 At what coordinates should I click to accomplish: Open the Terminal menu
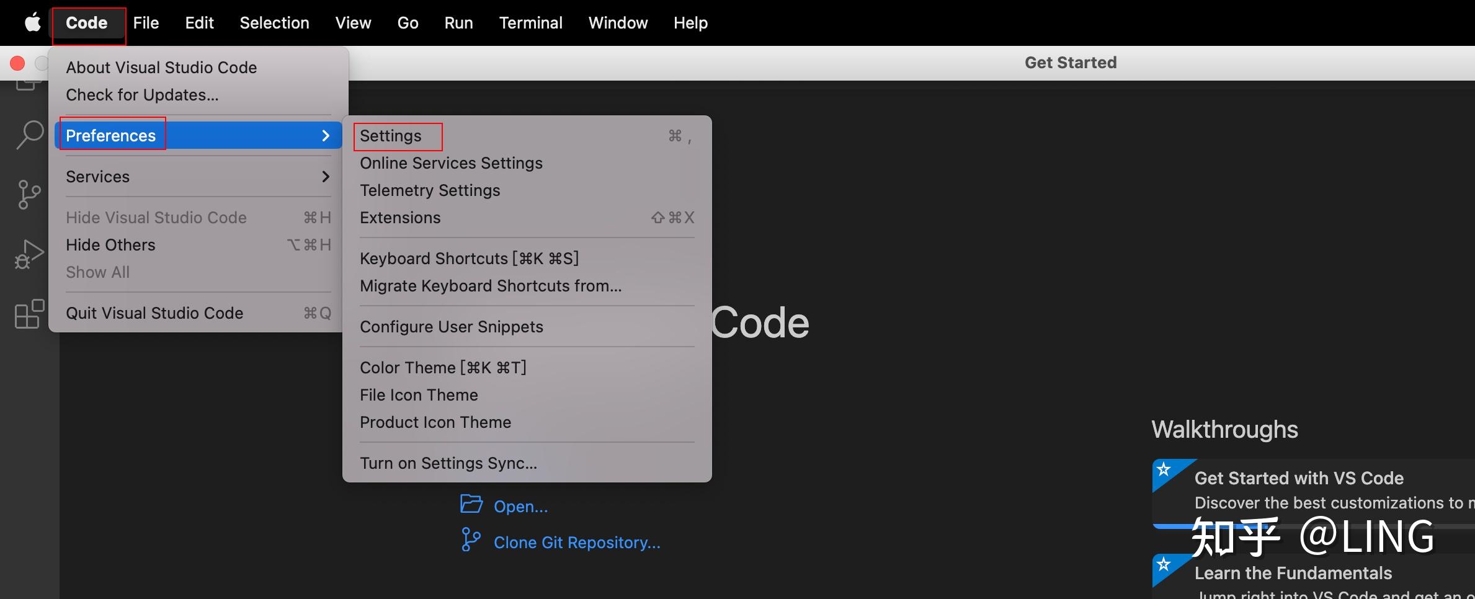pyautogui.click(x=530, y=23)
